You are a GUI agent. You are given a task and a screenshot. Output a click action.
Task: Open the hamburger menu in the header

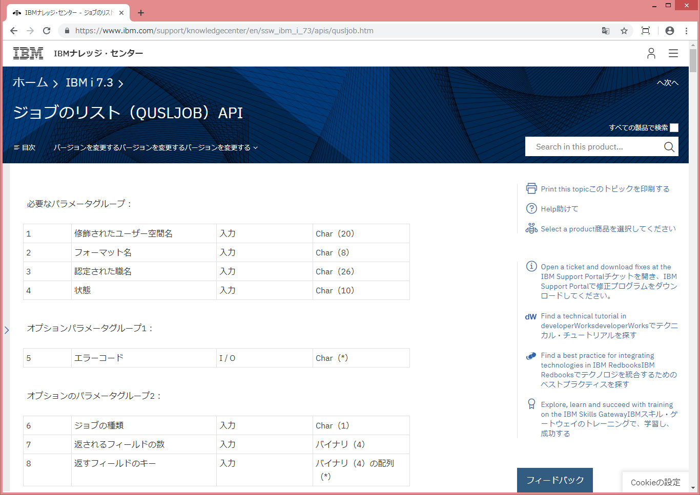click(673, 53)
